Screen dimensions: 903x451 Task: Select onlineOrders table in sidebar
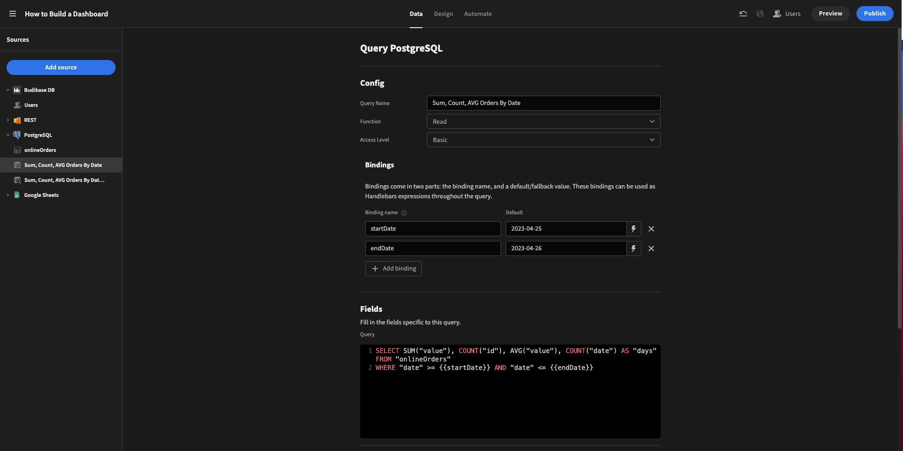coord(61,150)
